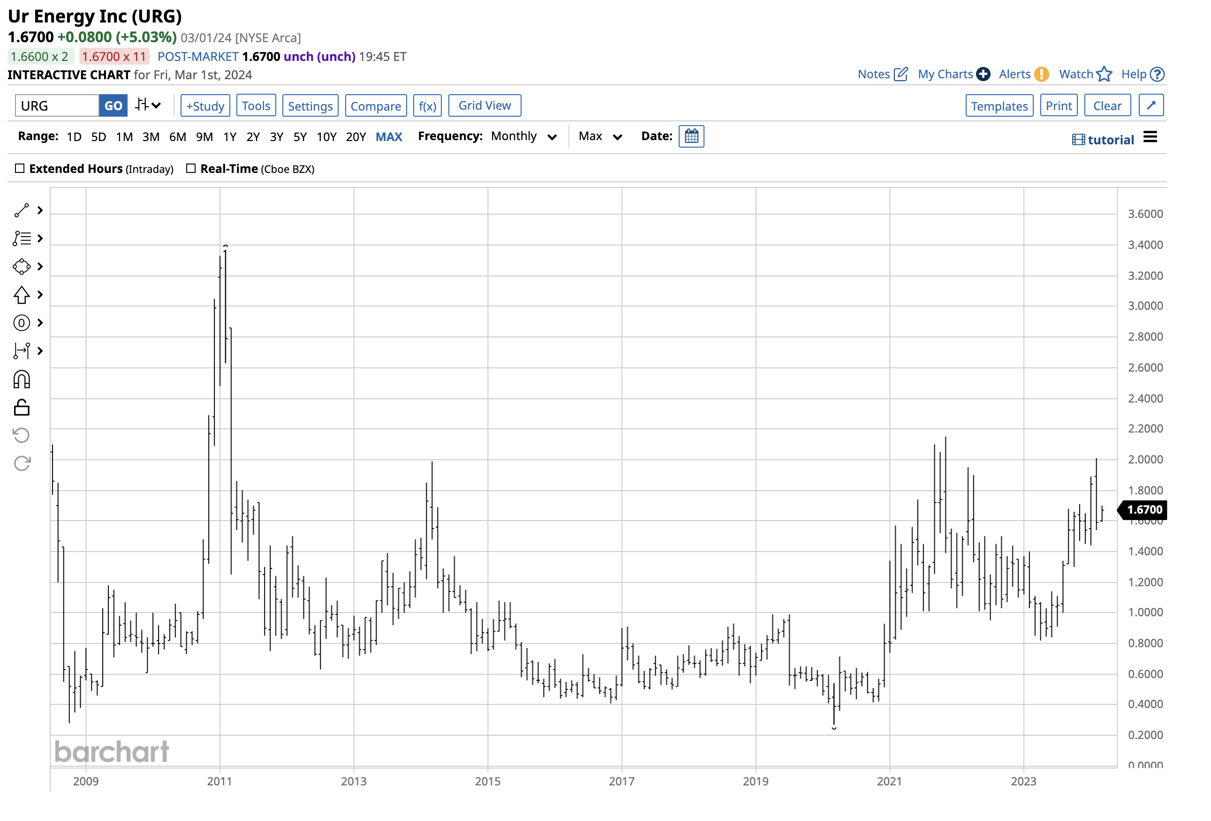Set range to 10Y

(x=326, y=136)
